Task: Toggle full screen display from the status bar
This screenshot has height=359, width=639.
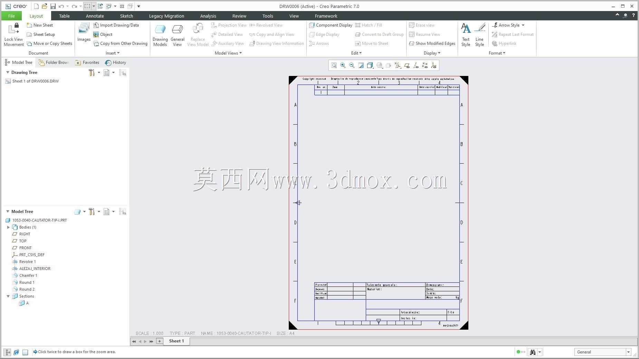Action: pos(25,352)
